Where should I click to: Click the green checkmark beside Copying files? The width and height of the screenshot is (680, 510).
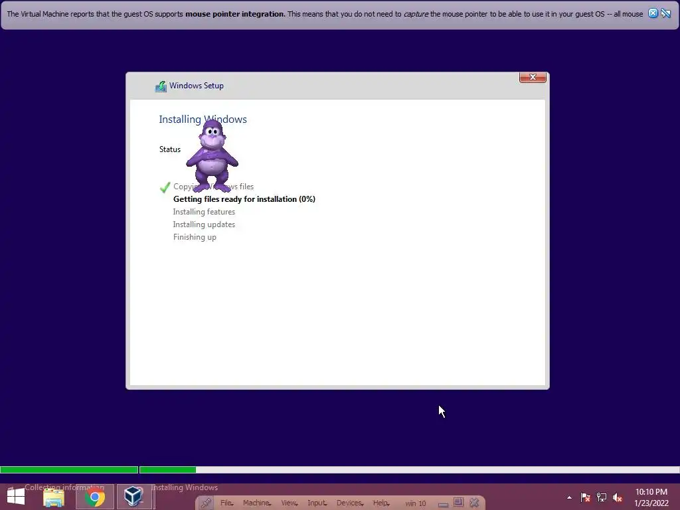[x=165, y=187]
